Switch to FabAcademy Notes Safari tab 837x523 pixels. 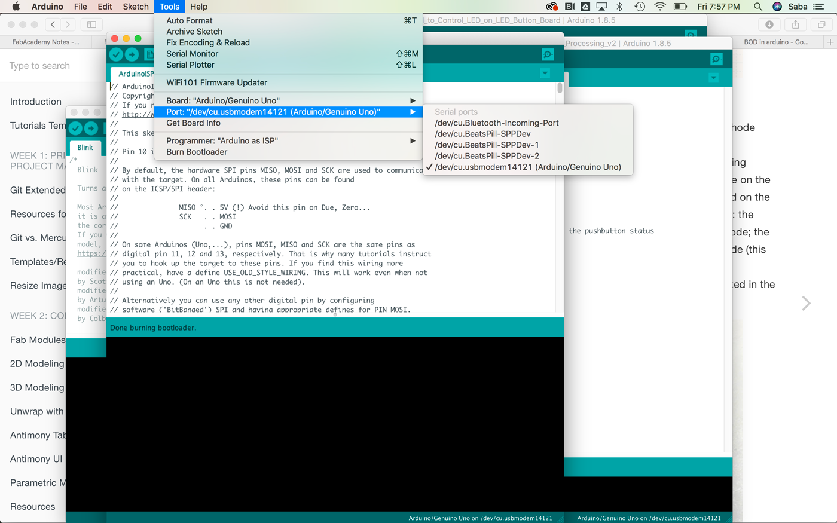tap(46, 42)
